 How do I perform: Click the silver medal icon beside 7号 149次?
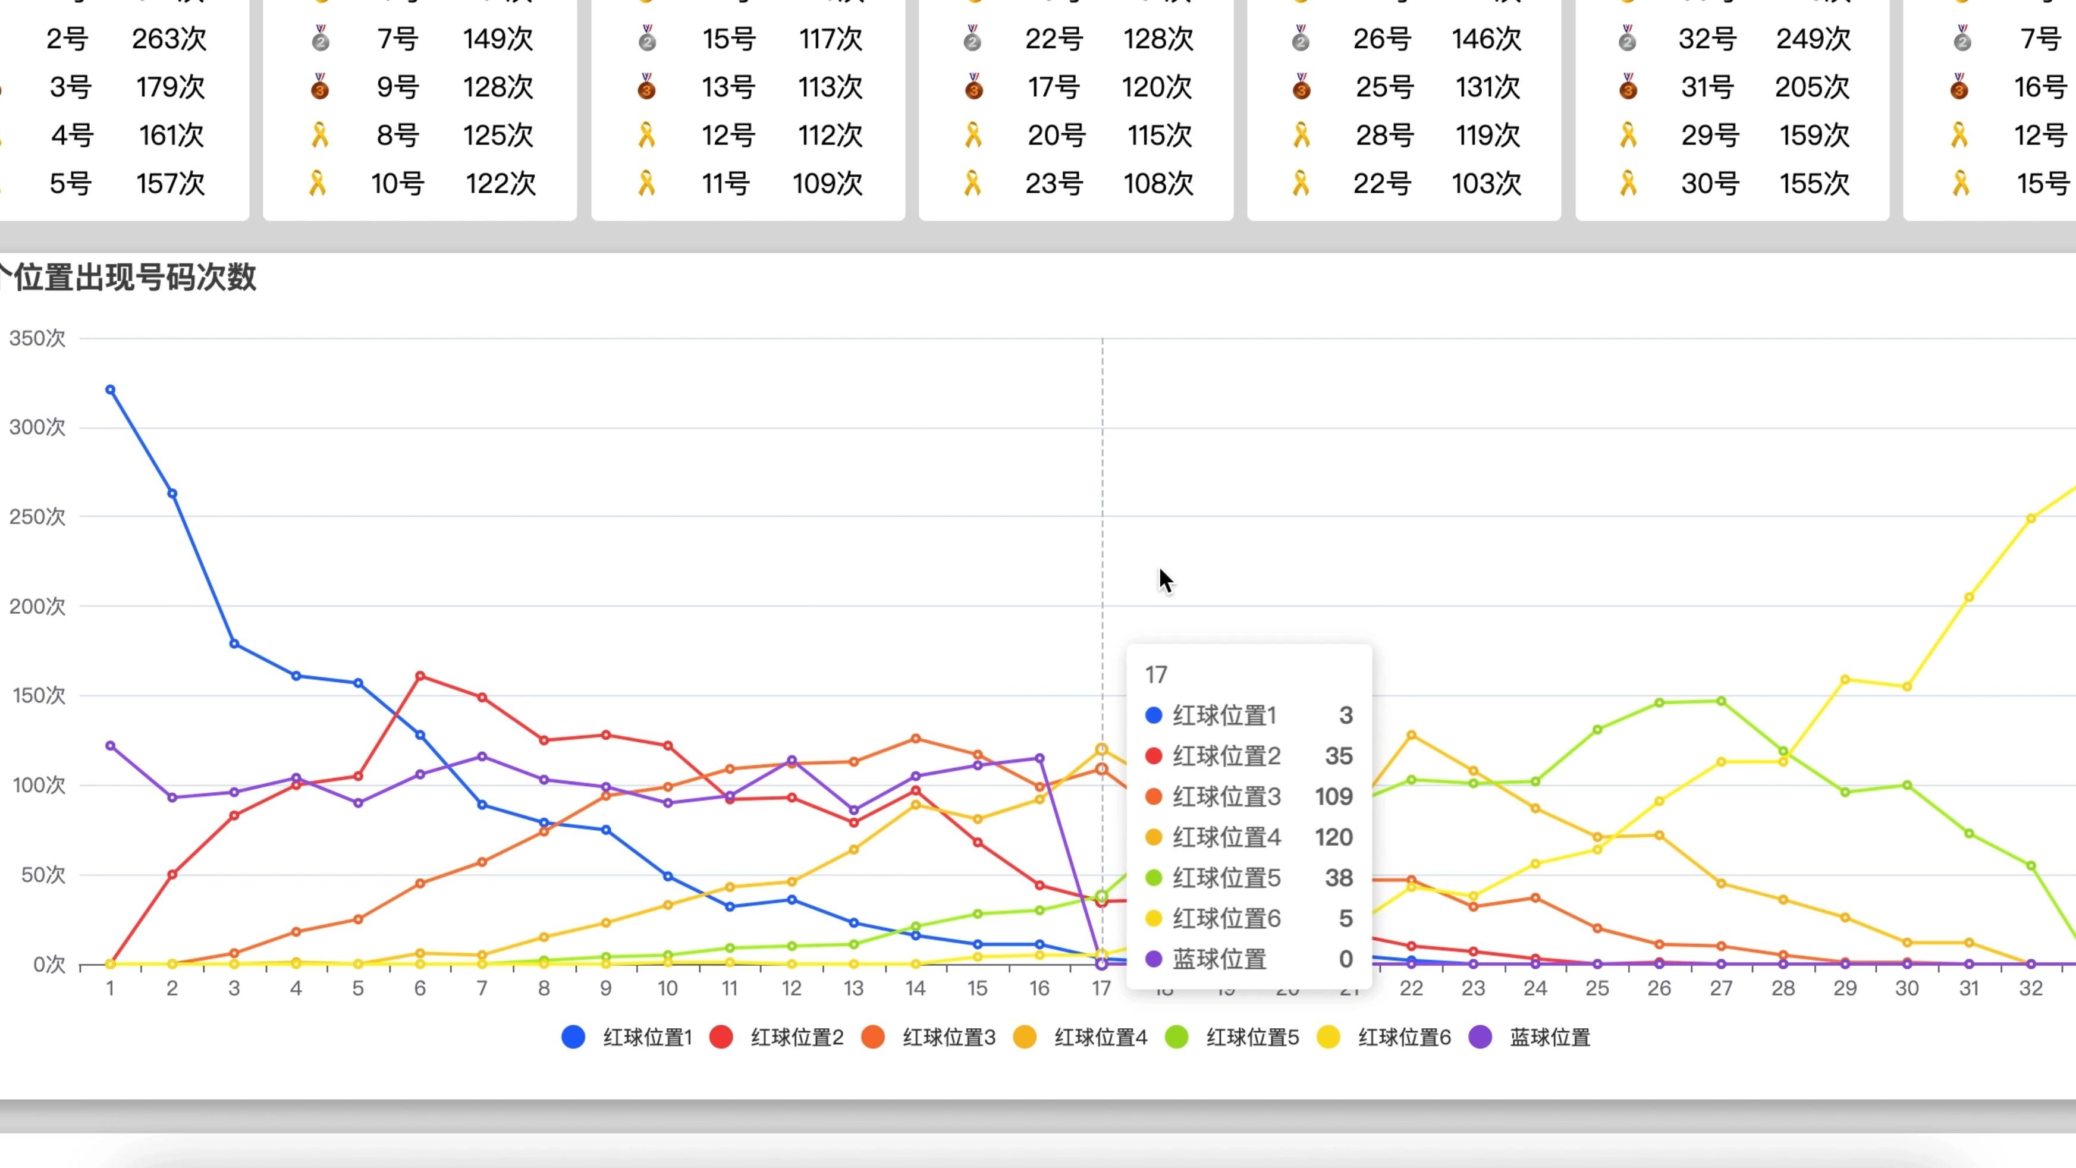tap(321, 39)
